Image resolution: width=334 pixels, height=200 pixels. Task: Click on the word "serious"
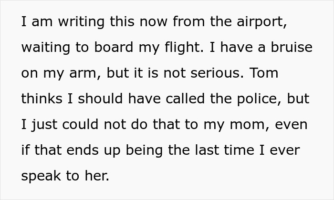pyautogui.click(x=217, y=73)
